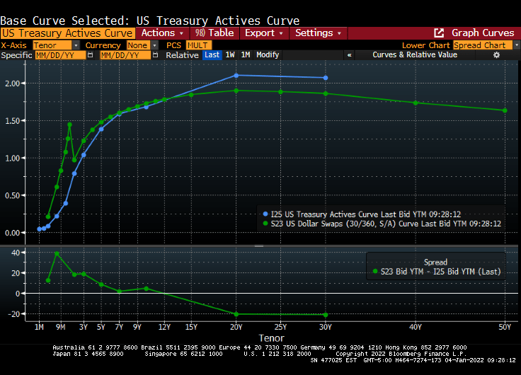Click the first MM/DD/YY date field
This screenshot has height=375, width=521.
[x=61, y=55]
